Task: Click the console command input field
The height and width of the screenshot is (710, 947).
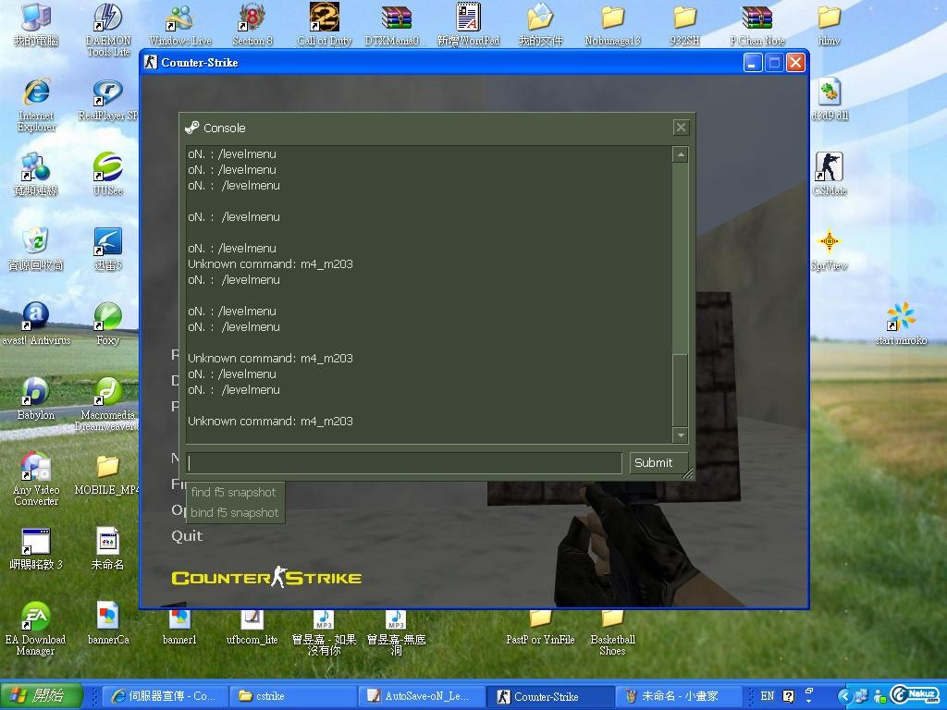Action: click(404, 463)
